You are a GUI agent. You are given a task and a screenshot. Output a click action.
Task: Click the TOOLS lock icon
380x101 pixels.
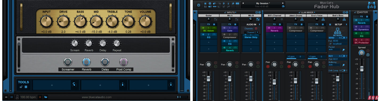click(21, 87)
